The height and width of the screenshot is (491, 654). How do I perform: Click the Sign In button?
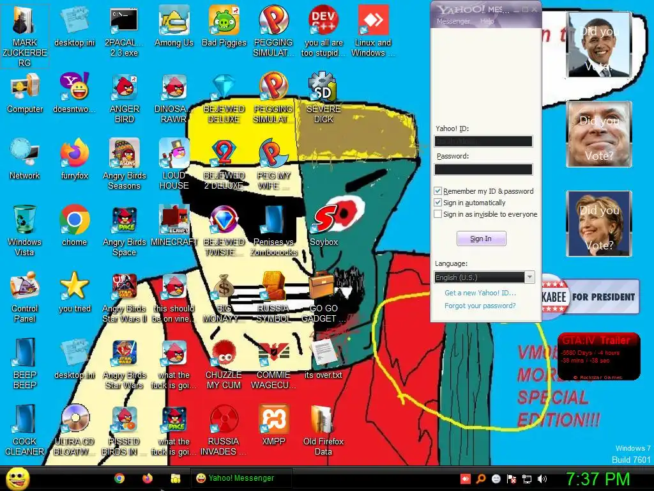click(482, 238)
